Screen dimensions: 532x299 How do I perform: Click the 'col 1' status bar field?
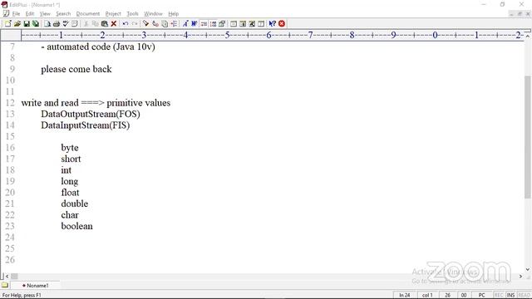(x=427, y=295)
